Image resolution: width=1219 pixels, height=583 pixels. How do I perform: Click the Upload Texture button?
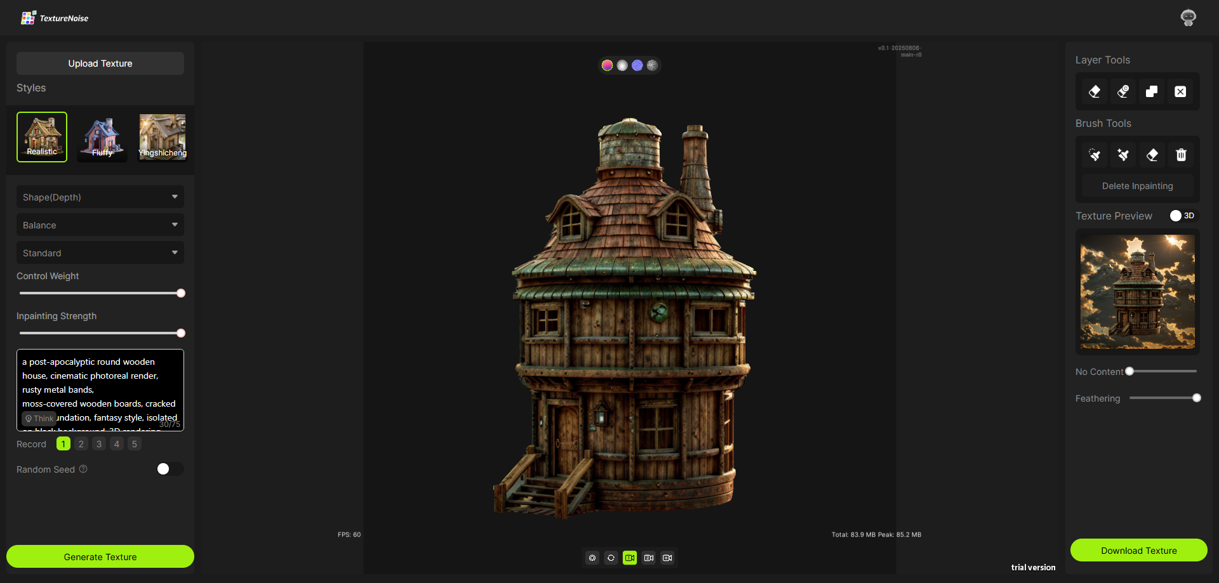[100, 63]
